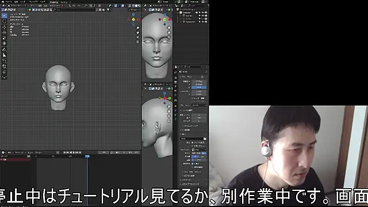This screenshot has width=368, height=207.
Task: Open frame rate dropdown in properties
Action: (199, 105)
